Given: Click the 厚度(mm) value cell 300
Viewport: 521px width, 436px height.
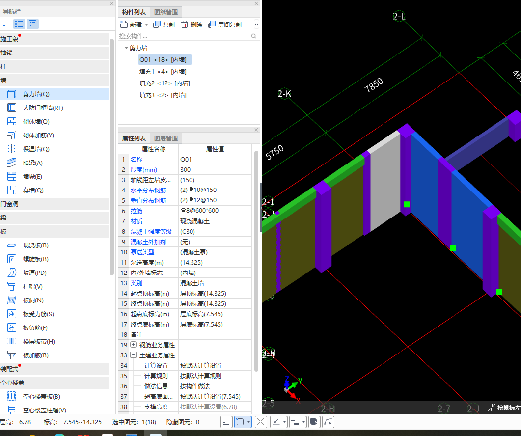Looking at the screenshot, I should 215,169.
